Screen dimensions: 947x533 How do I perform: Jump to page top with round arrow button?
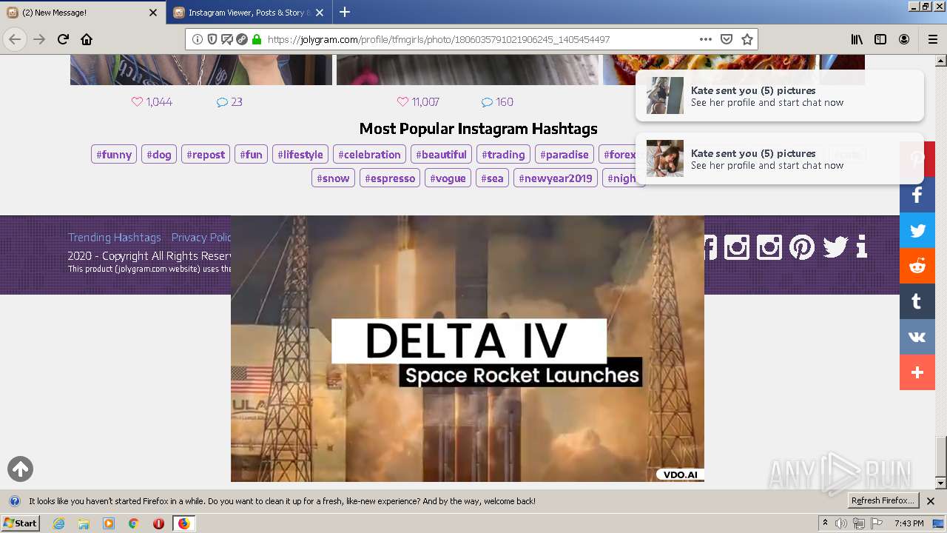click(20, 469)
